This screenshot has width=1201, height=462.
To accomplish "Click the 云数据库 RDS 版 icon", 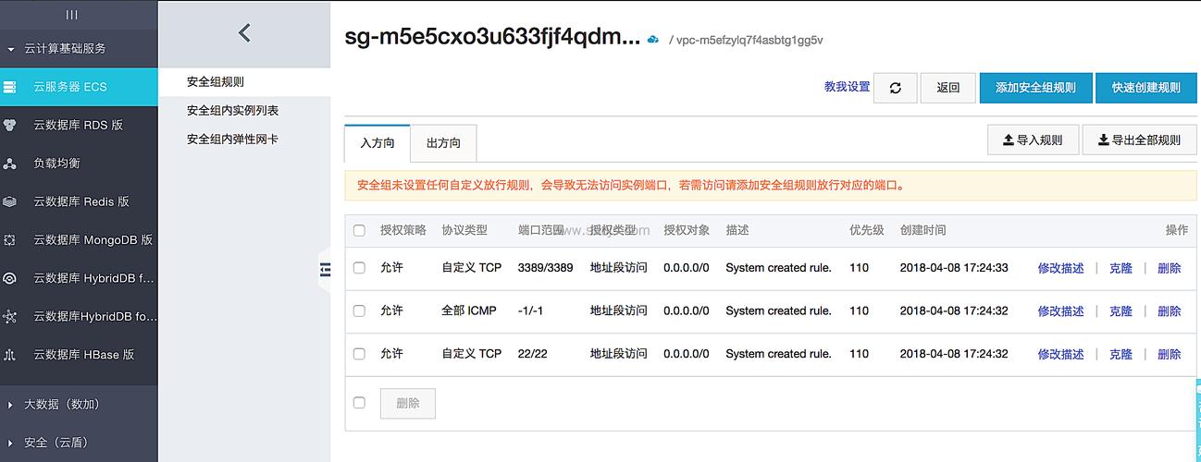I will [x=10, y=125].
